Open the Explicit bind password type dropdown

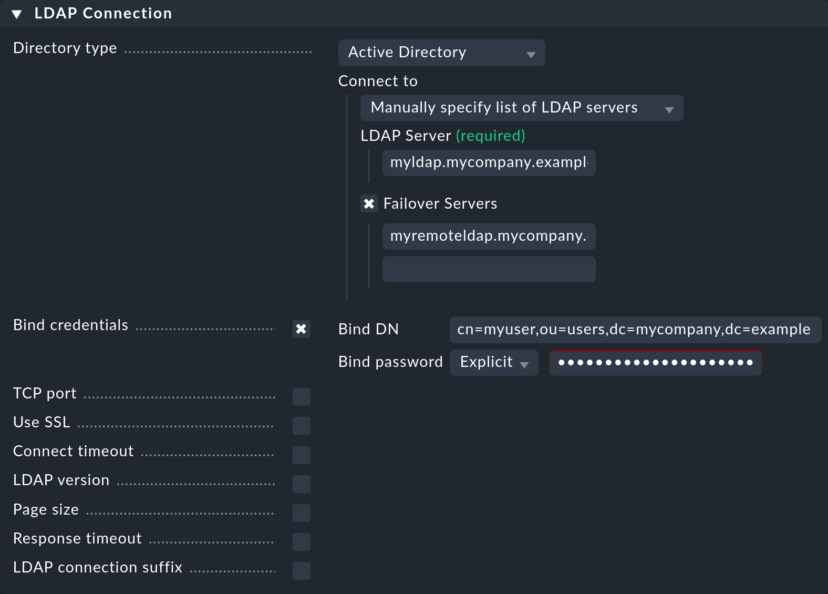(x=494, y=363)
